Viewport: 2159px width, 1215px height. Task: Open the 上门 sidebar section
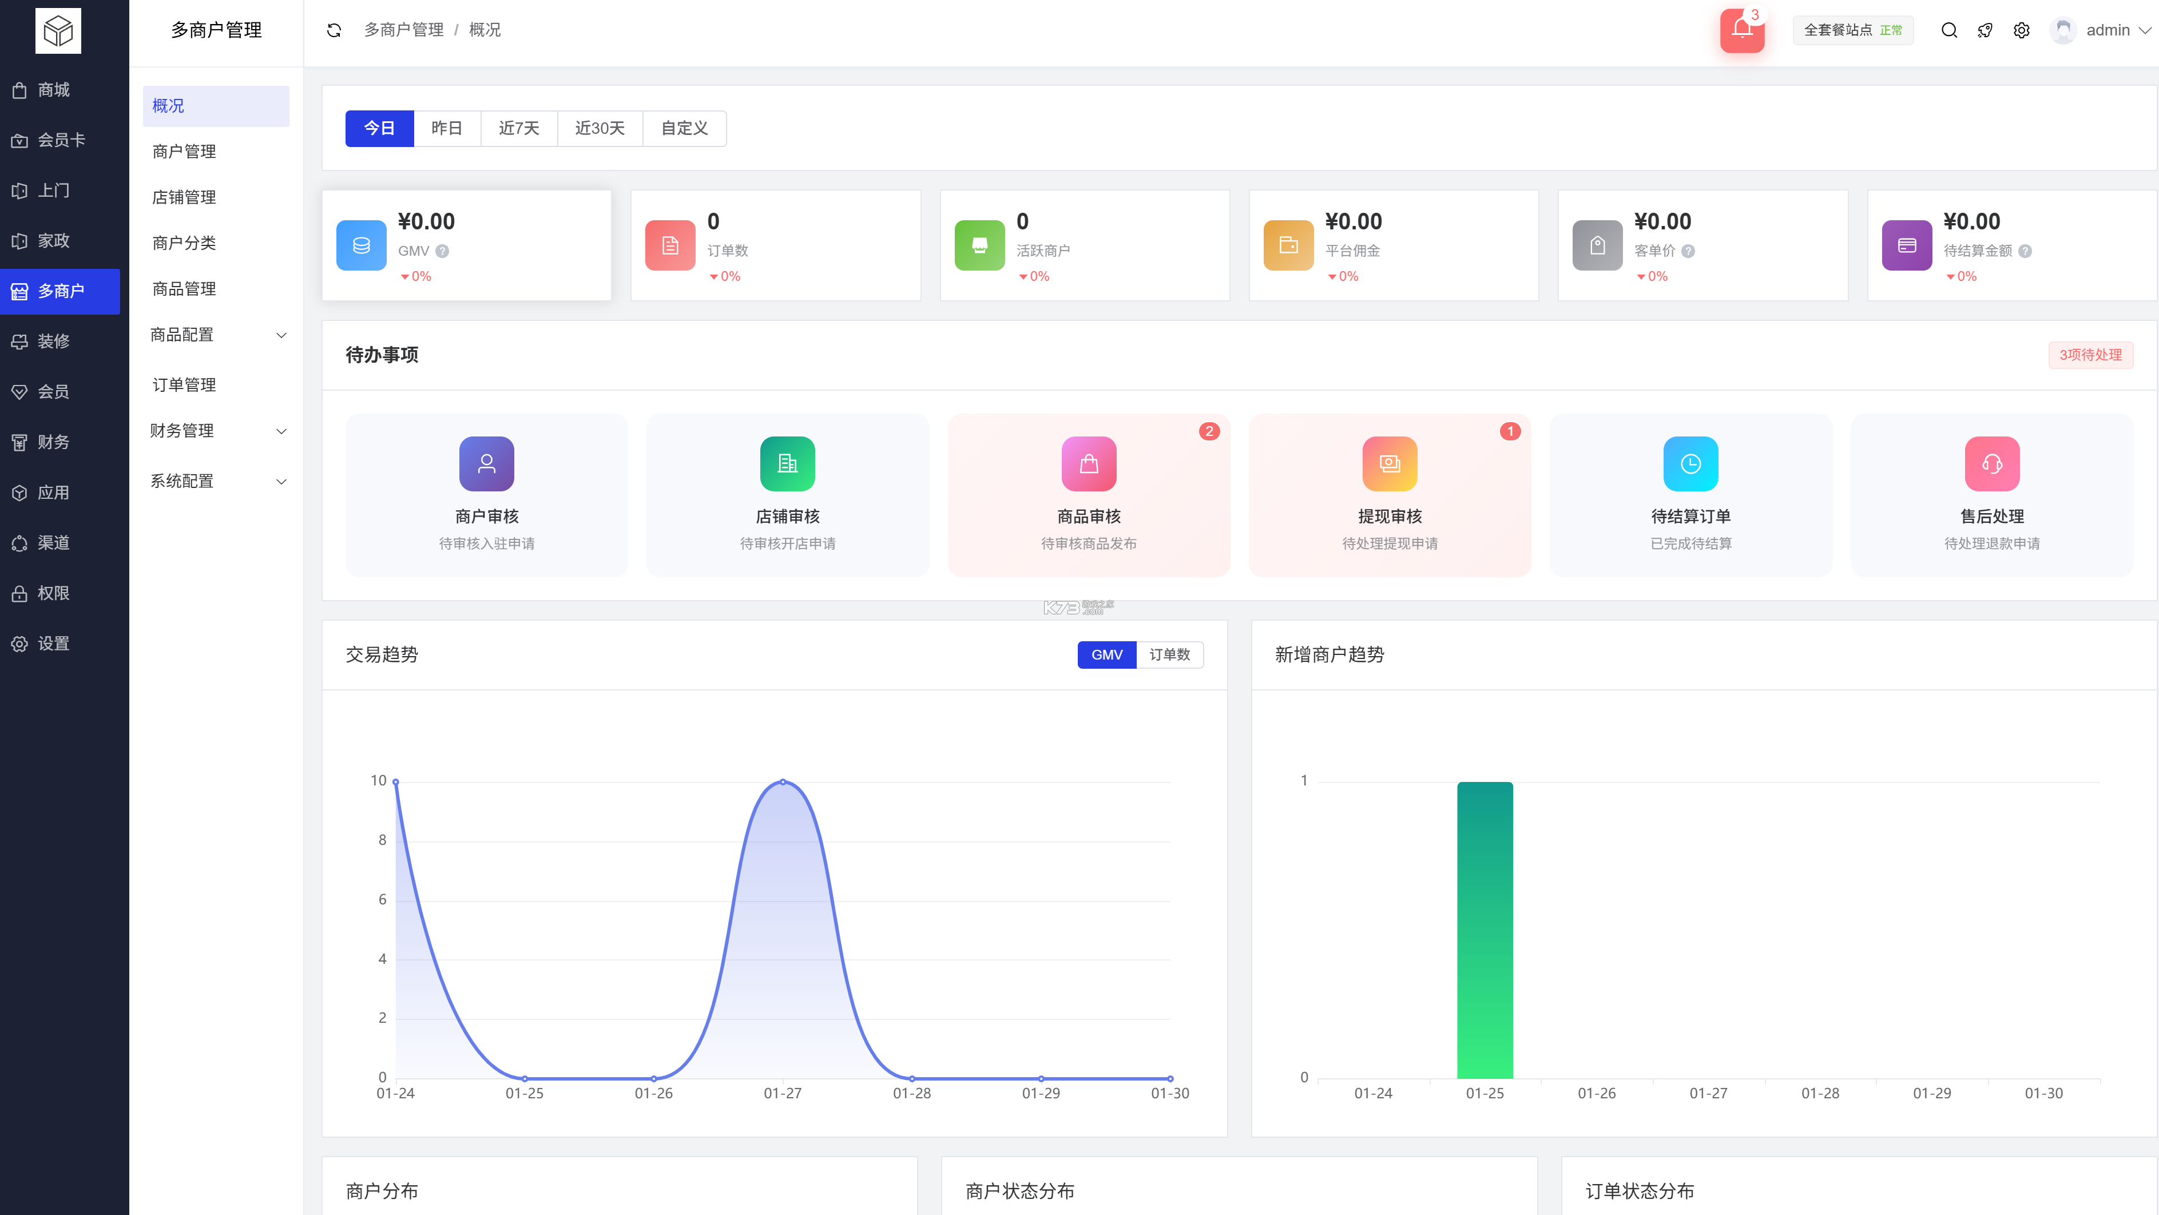59,190
